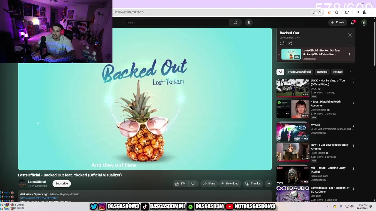
Task: Click taskbar microphone tray icon
Action: pyautogui.click(x=341, y=206)
